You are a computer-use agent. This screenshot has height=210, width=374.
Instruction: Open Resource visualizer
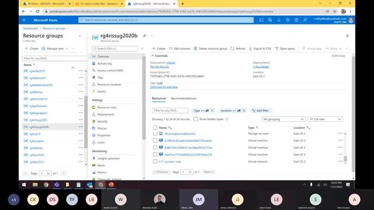click(x=109, y=85)
